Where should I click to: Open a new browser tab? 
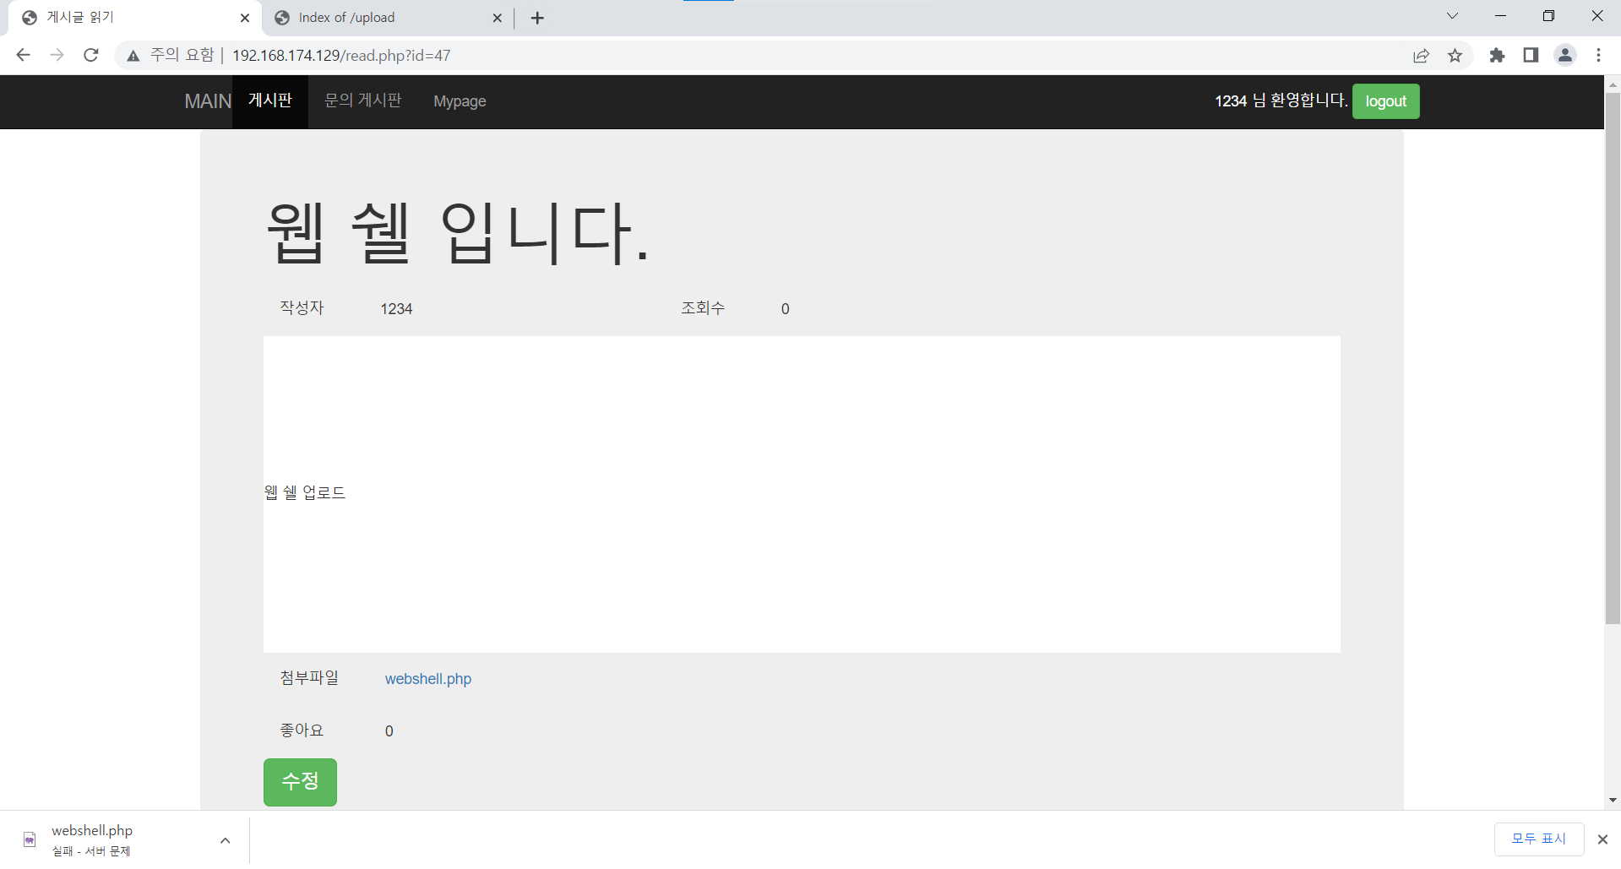[537, 18]
